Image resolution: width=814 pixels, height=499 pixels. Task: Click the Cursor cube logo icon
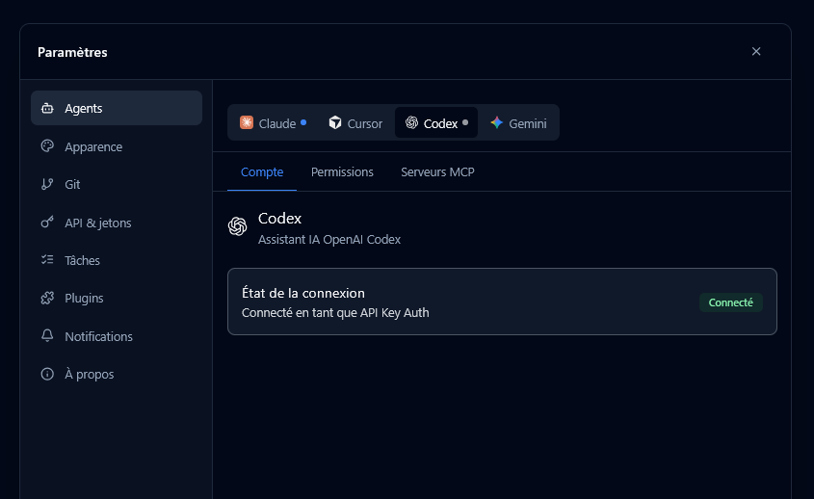(335, 122)
